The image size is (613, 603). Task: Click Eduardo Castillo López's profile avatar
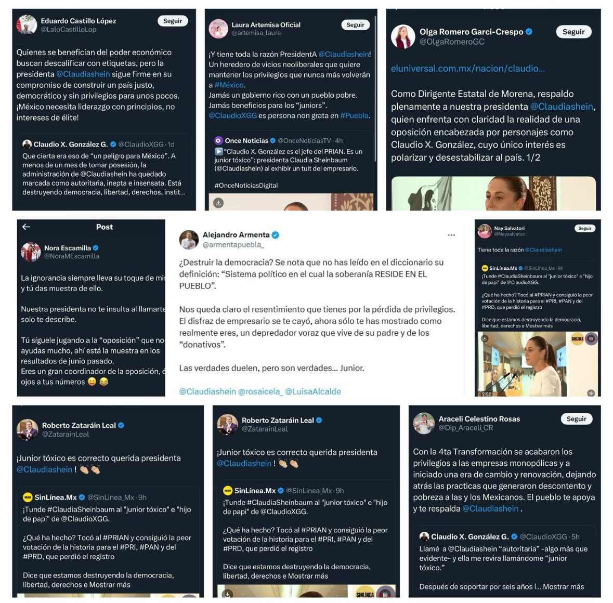point(27,24)
